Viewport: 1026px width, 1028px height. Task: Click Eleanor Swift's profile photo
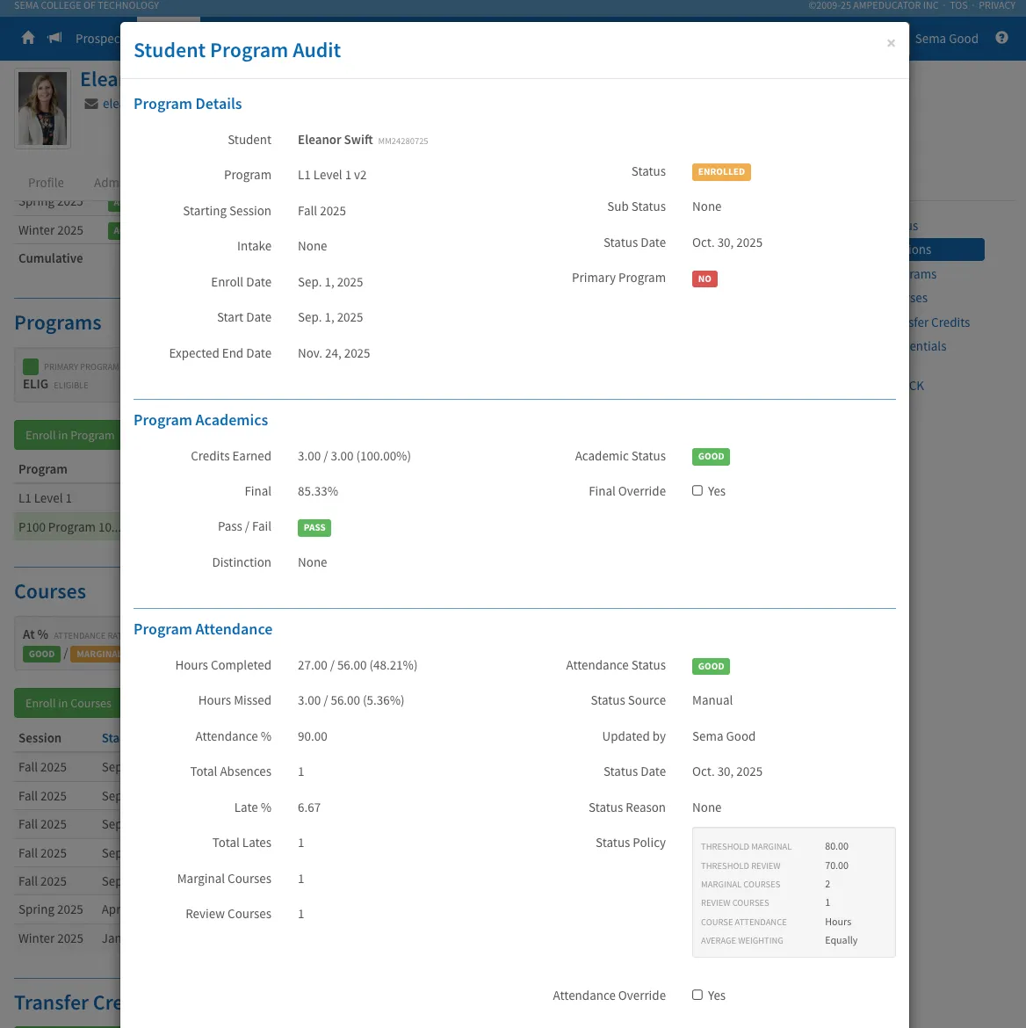pos(43,109)
